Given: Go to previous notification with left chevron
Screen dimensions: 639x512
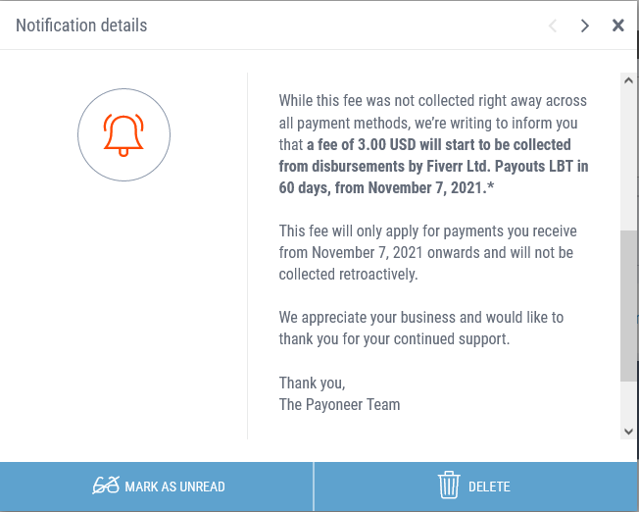Looking at the screenshot, I should tap(553, 26).
